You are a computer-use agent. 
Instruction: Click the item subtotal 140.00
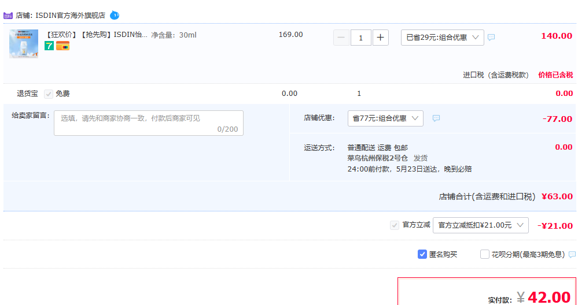tap(557, 36)
